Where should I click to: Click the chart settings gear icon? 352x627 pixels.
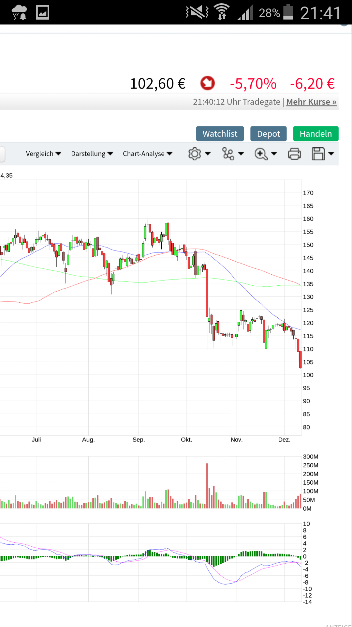[x=195, y=154]
